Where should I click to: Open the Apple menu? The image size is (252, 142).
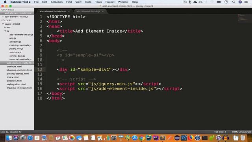pyautogui.click(x=5, y=2)
